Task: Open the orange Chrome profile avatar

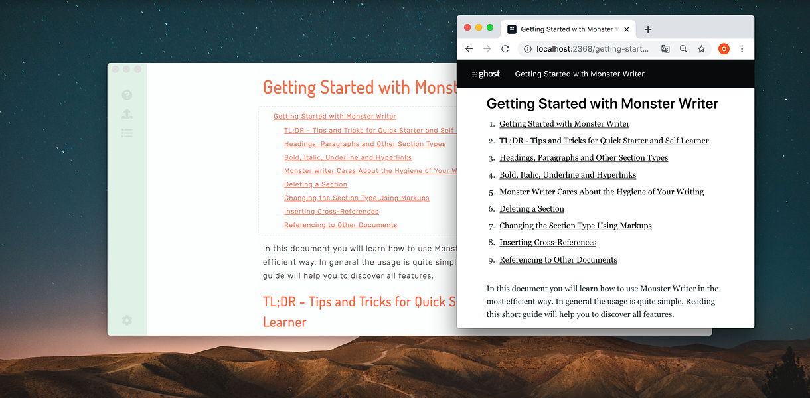Action: click(x=724, y=49)
